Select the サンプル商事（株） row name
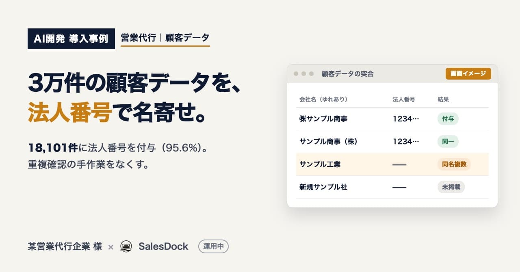The height and width of the screenshot is (272, 520). point(328,142)
